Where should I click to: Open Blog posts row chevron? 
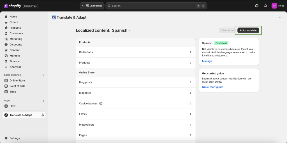pyautogui.click(x=191, y=82)
